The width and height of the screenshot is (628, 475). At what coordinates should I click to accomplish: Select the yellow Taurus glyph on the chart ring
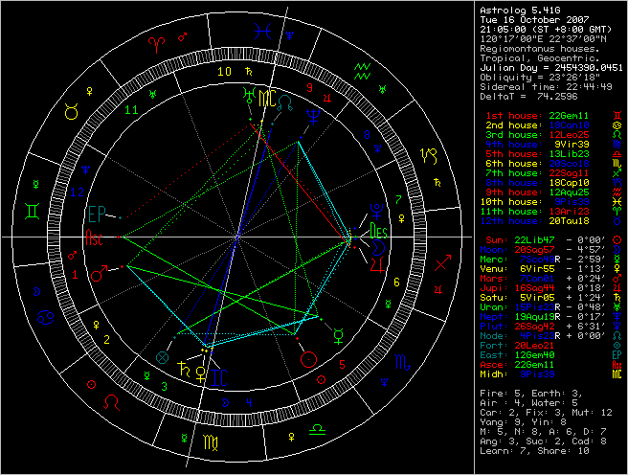point(71,112)
